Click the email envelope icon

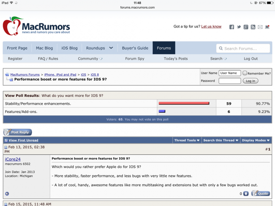tap(260, 27)
